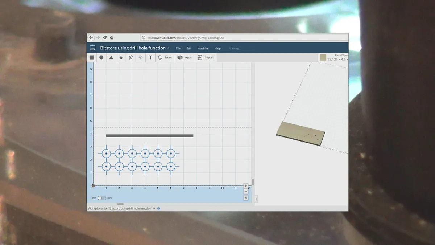Select the drill hole tool

click(141, 57)
